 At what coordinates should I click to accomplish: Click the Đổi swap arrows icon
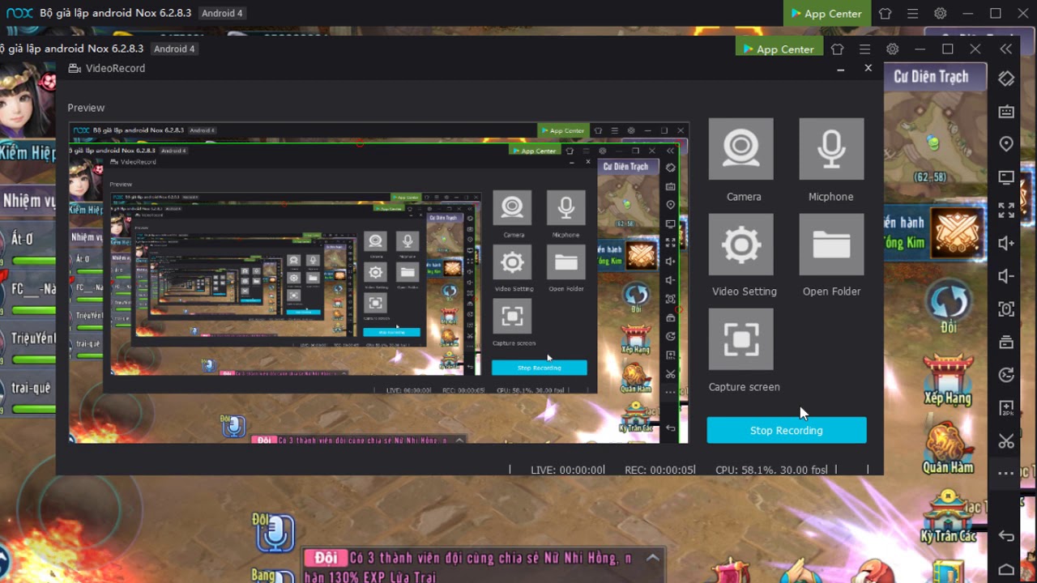949,306
